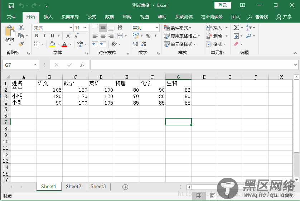Open the 文件 menu tab
Viewport: 300px width, 201px height.
point(11,17)
